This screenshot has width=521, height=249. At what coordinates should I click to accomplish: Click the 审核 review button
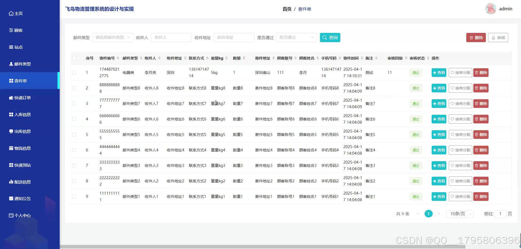[x=498, y=38]
